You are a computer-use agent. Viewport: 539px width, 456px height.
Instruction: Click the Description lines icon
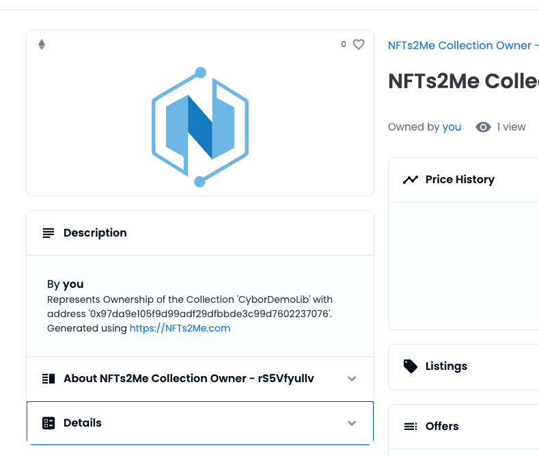coord(49,233)
